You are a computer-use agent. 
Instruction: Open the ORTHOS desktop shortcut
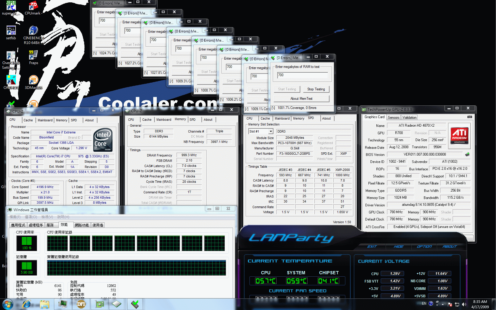11,82
